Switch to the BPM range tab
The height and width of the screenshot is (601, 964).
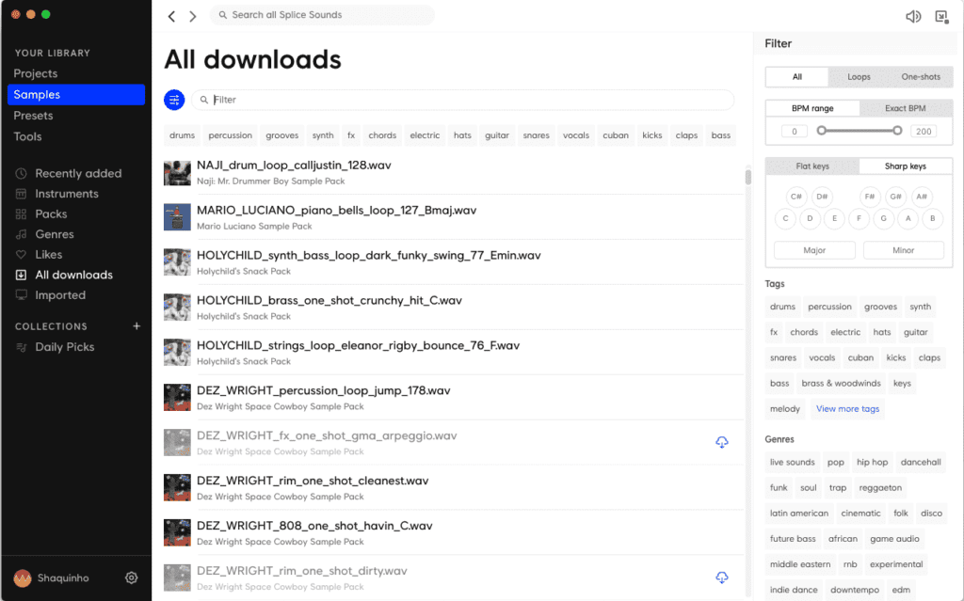tap(812, 108)
